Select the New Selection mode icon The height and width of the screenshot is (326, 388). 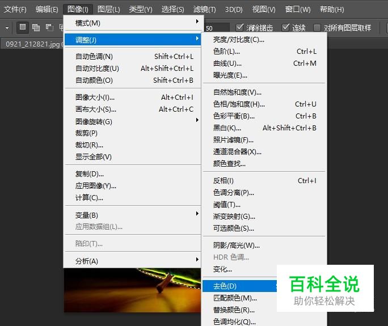23,27
